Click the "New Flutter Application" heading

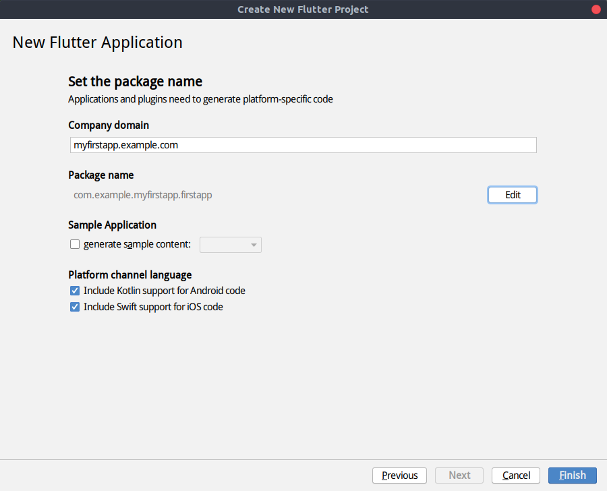coord(97,42)
